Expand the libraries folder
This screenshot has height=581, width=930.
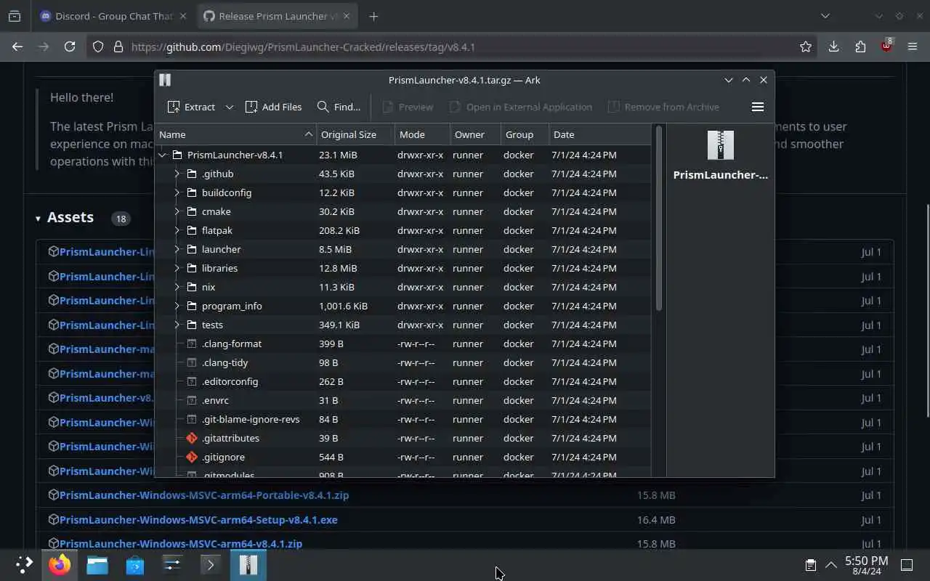(x=177, y=268)
